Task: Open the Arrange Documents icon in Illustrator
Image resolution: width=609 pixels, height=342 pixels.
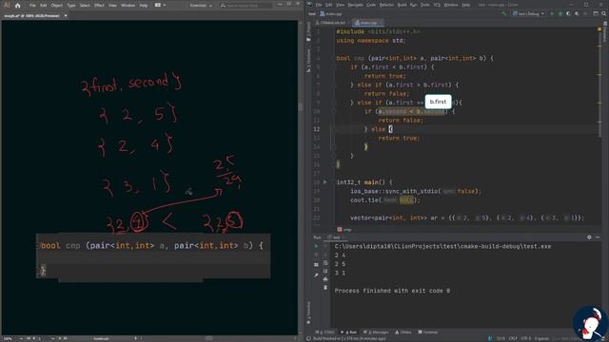Action: coord(160,6)
